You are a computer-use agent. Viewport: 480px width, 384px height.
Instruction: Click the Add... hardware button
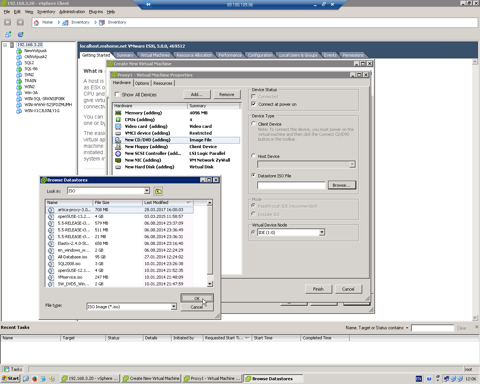click(x=197, y=94)
